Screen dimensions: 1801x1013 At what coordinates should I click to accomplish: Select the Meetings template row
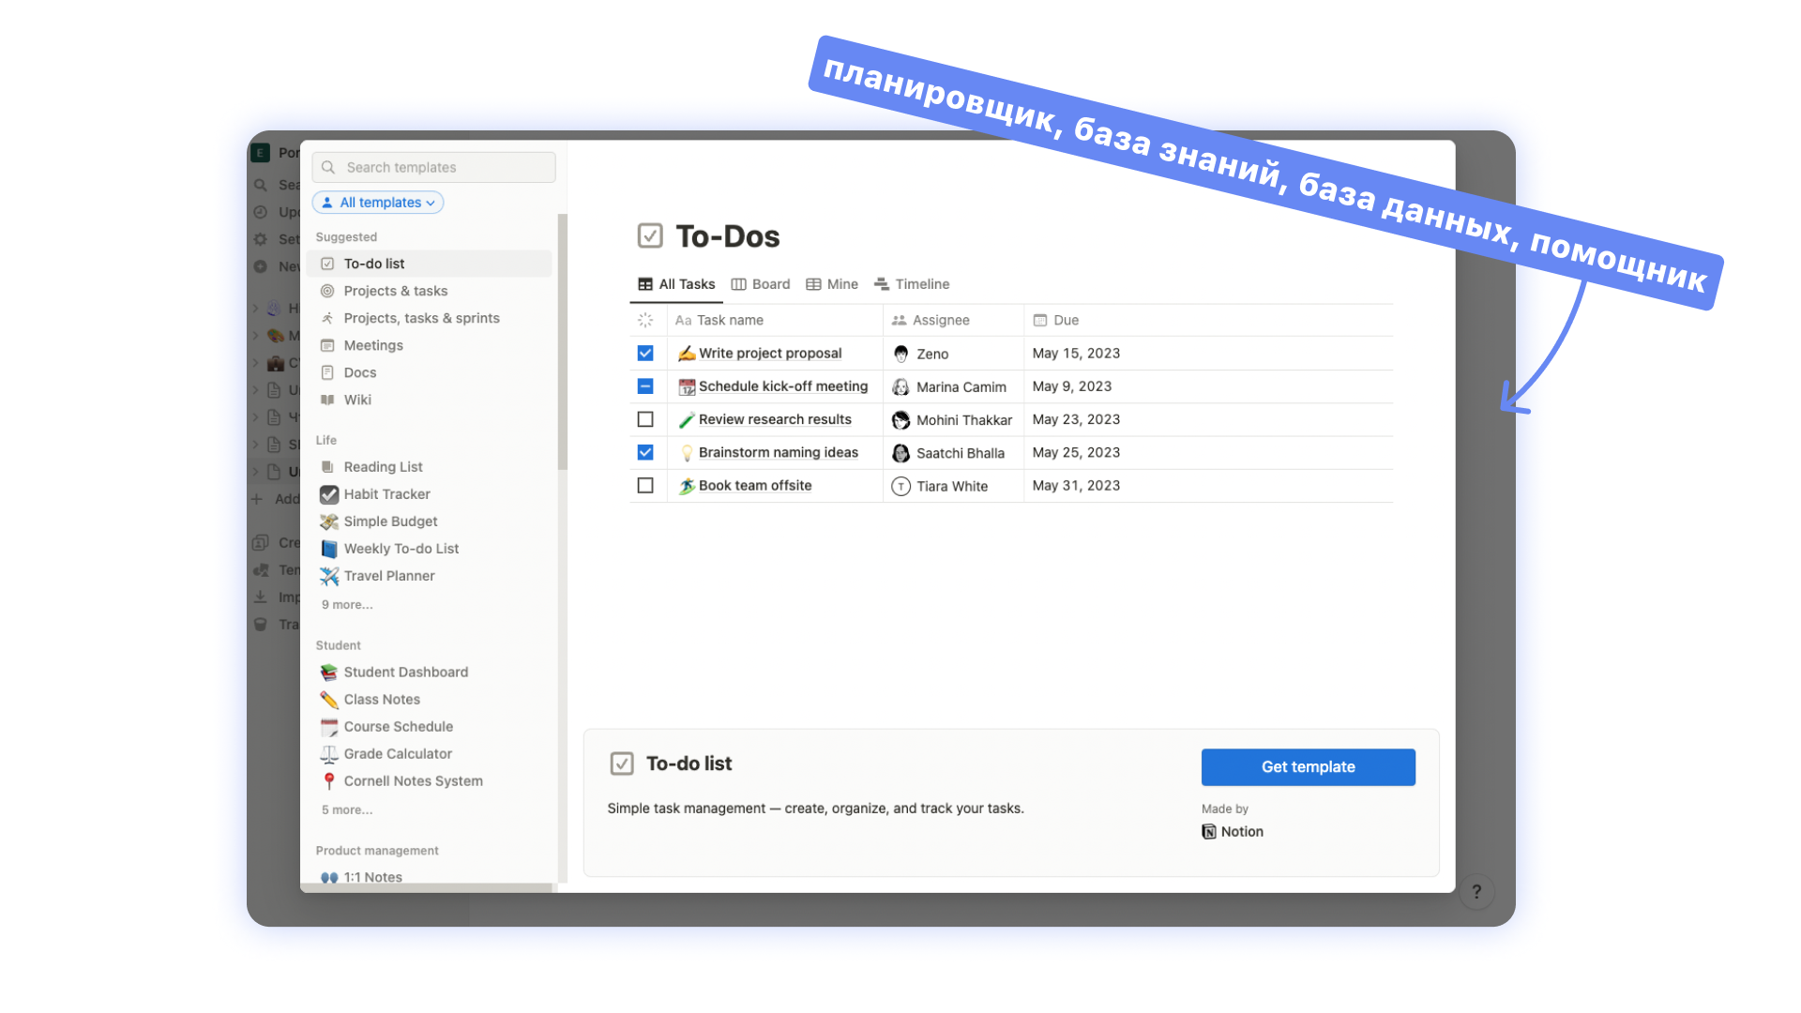pos(429,345)
